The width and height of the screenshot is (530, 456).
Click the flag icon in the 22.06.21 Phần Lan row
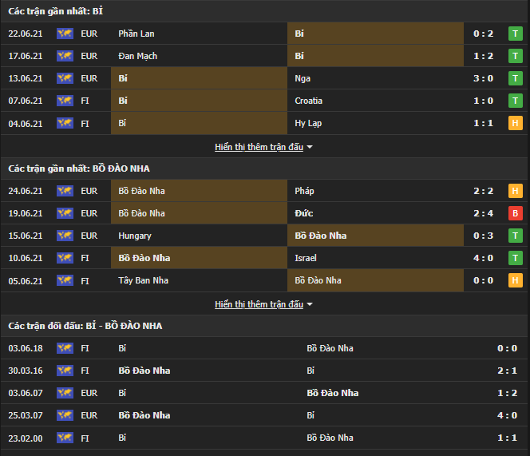65,34
